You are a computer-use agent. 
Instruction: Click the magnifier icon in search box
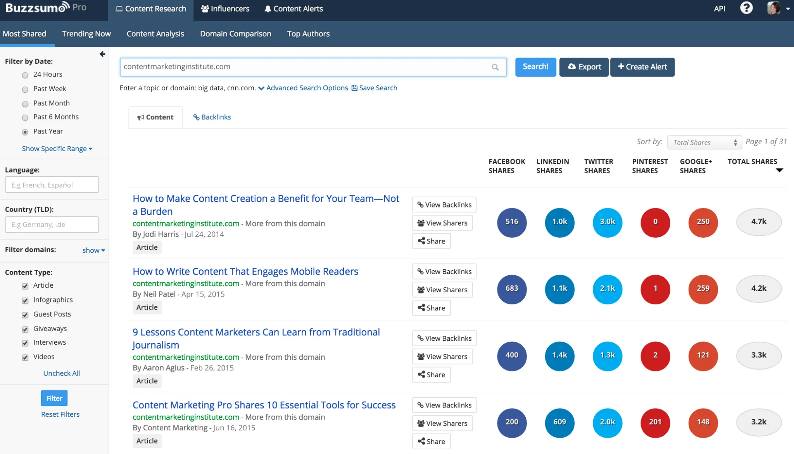point(495,67)
